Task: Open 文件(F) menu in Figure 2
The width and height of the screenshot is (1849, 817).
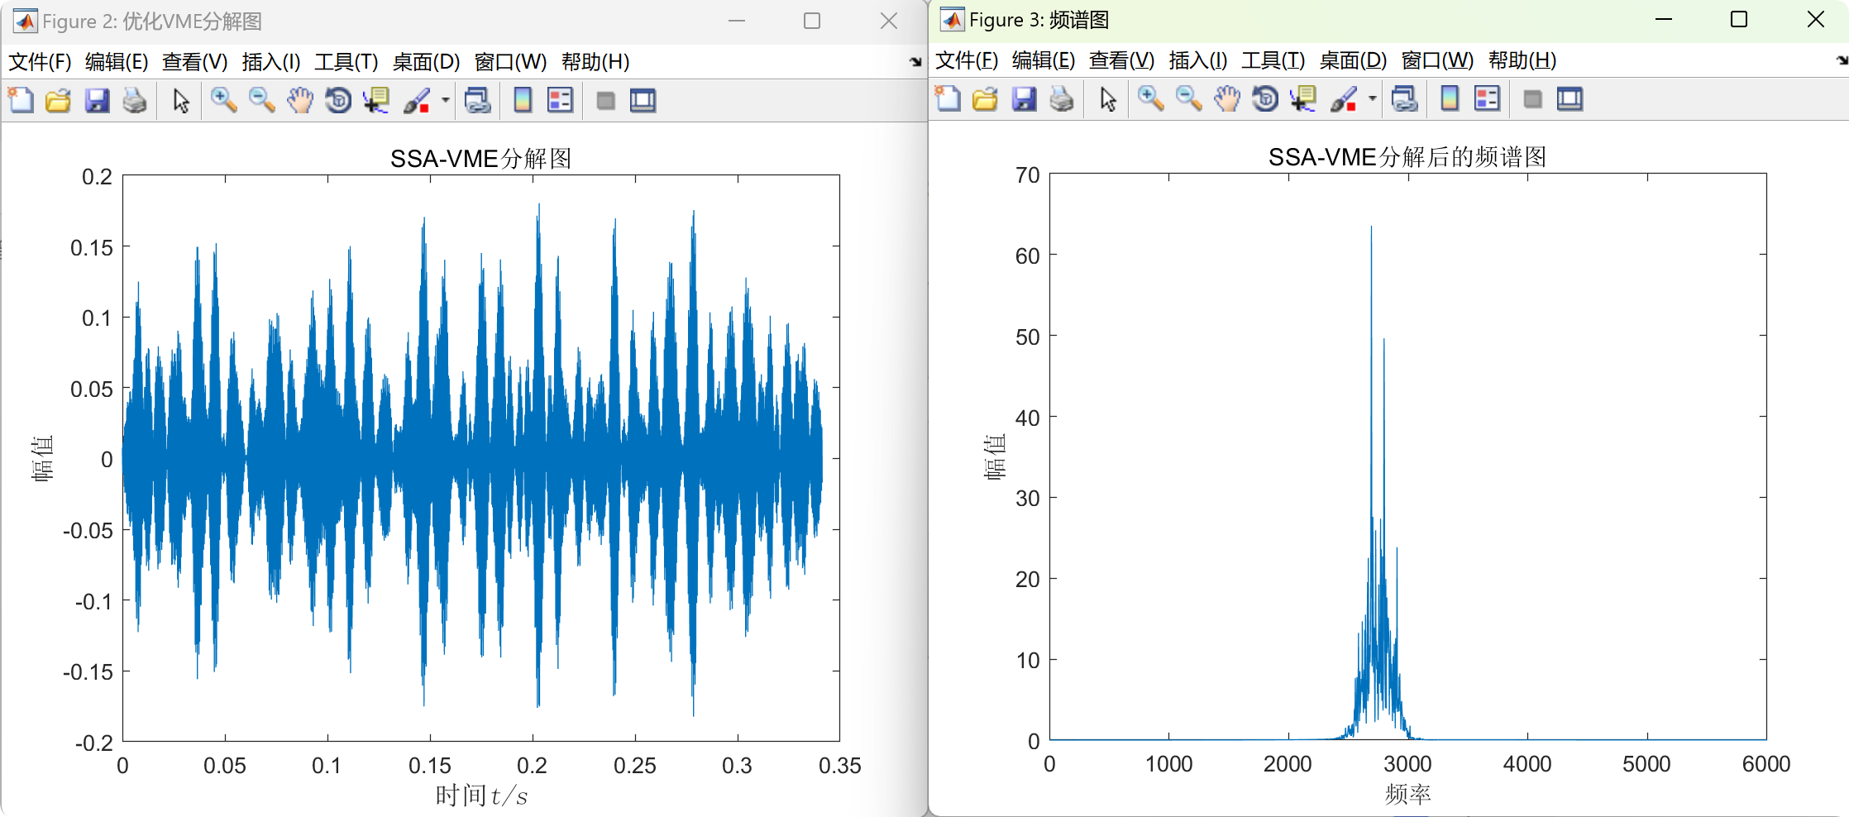Action: pos(40,62)
